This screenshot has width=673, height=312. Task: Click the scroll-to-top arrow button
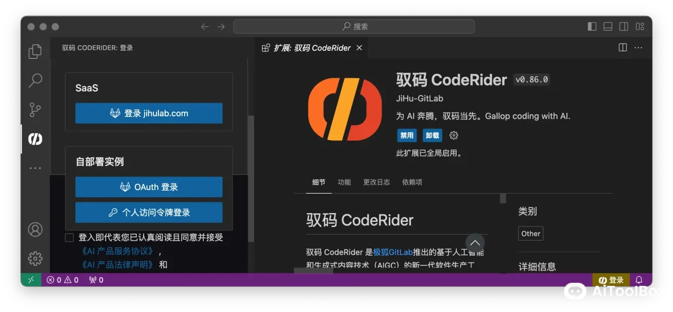click(475, 243)
